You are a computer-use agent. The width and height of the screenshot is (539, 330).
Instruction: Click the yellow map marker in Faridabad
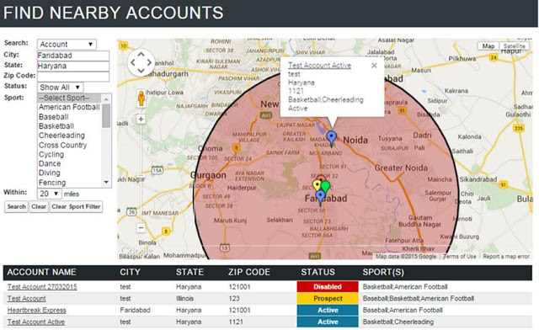[317, 185]
